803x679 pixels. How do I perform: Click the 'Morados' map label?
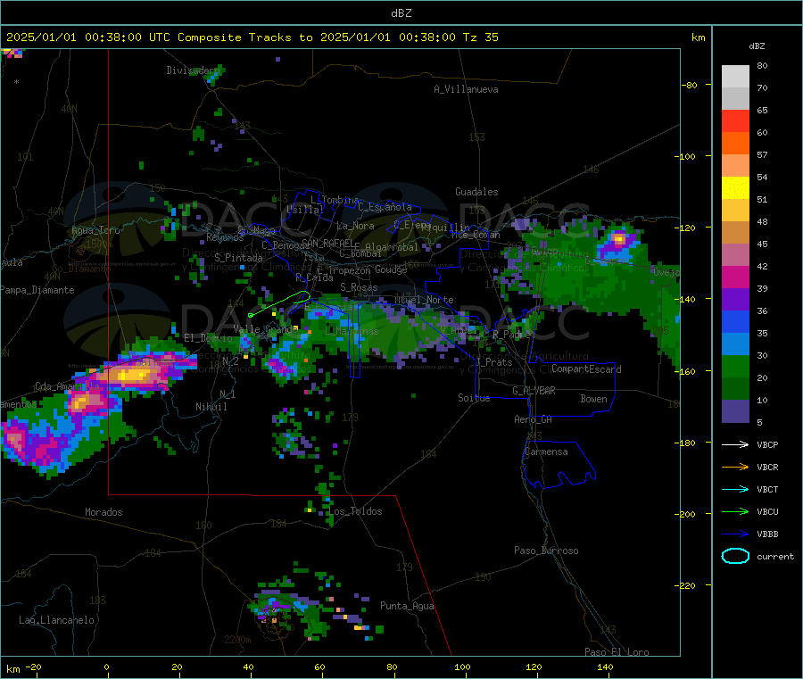click(103, 512)
